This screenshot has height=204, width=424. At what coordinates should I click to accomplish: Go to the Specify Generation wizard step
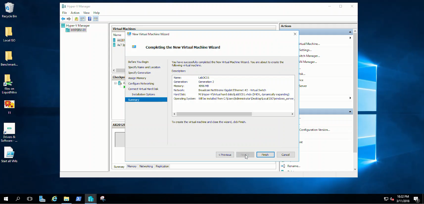click(x=139, y=73)
